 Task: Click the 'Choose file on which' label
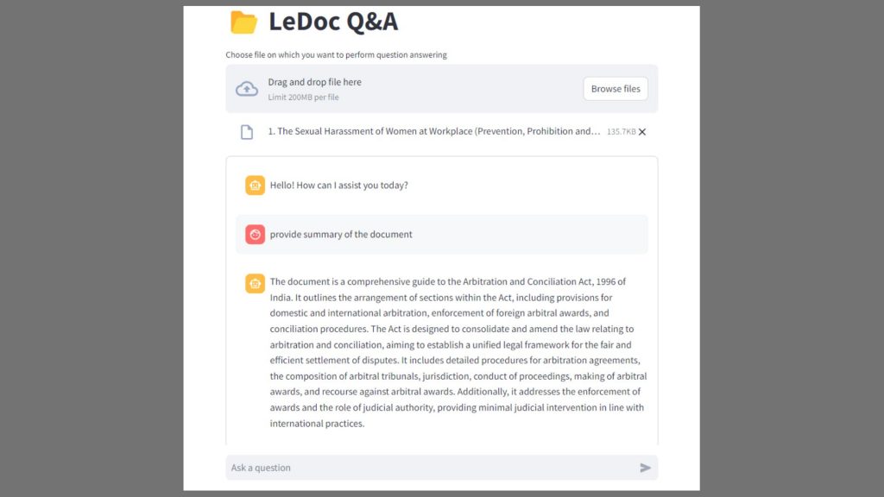336,54
